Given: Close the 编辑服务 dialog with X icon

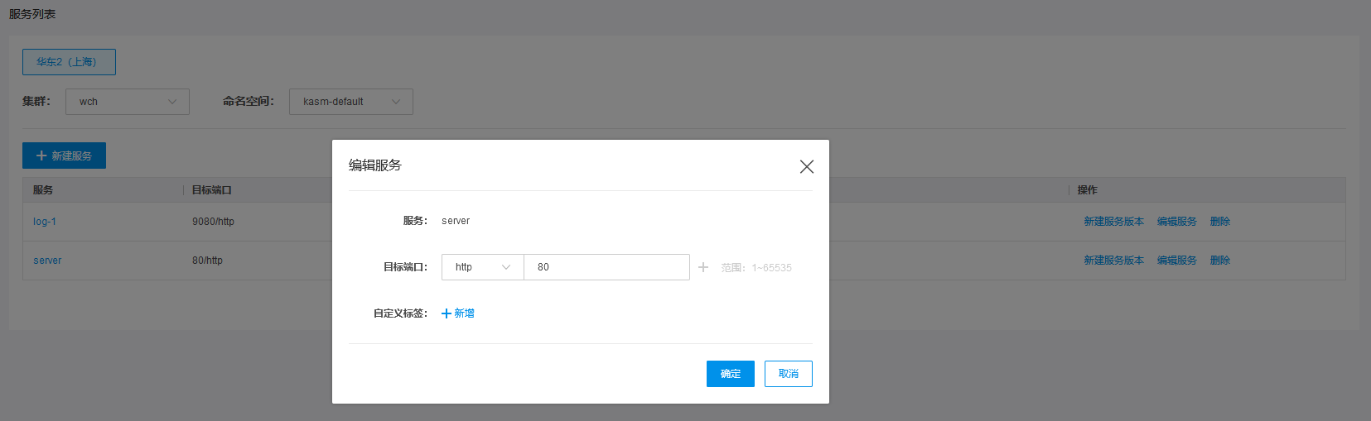Looking at the screenshot, I should click(807, 166).
